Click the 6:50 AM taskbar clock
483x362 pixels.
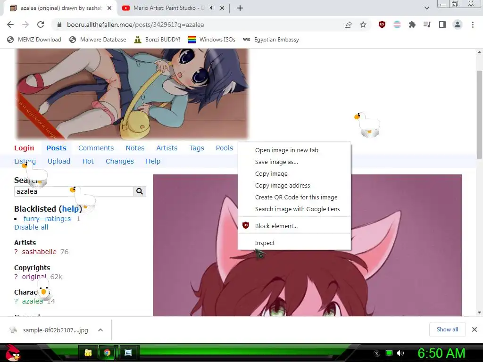click(441, 353)
